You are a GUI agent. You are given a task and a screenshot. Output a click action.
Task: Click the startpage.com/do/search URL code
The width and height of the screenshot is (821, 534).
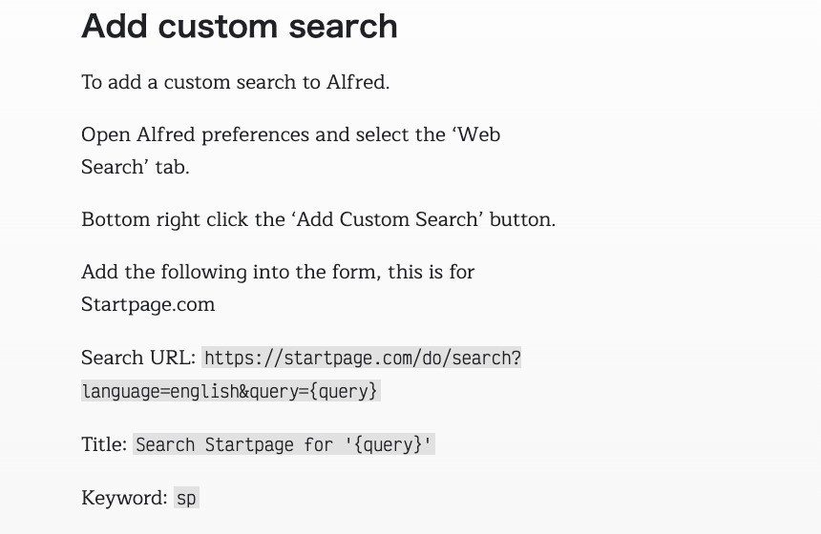click(363, 359)
